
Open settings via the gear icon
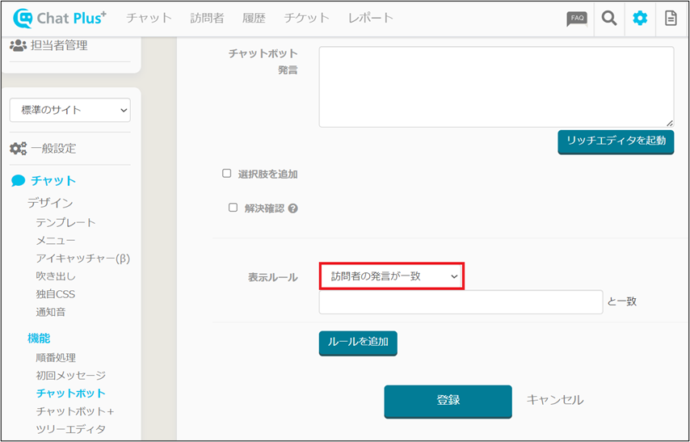coord(640,18)
